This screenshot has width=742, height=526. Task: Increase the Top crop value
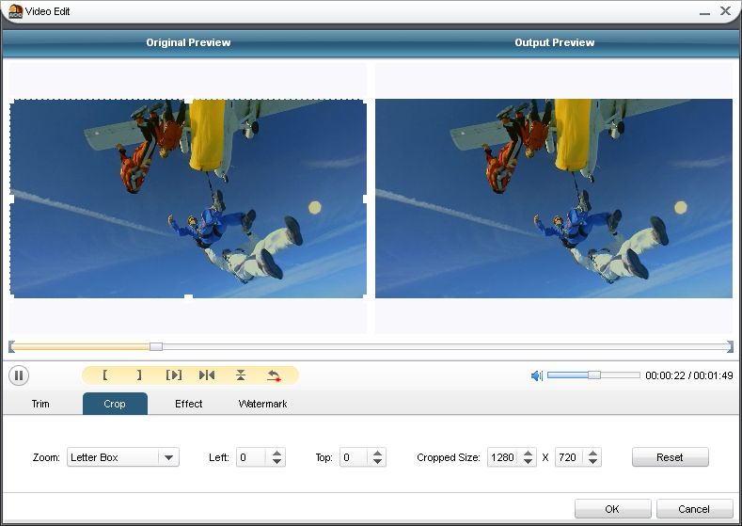pyautogui.click(x=377, y=454)
